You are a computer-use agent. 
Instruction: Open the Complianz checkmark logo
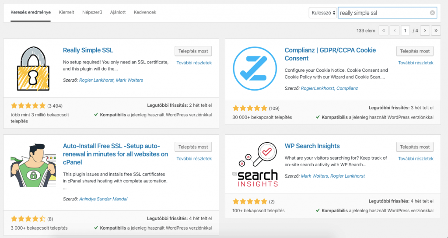pyautogui.click(x=255, y=69)
